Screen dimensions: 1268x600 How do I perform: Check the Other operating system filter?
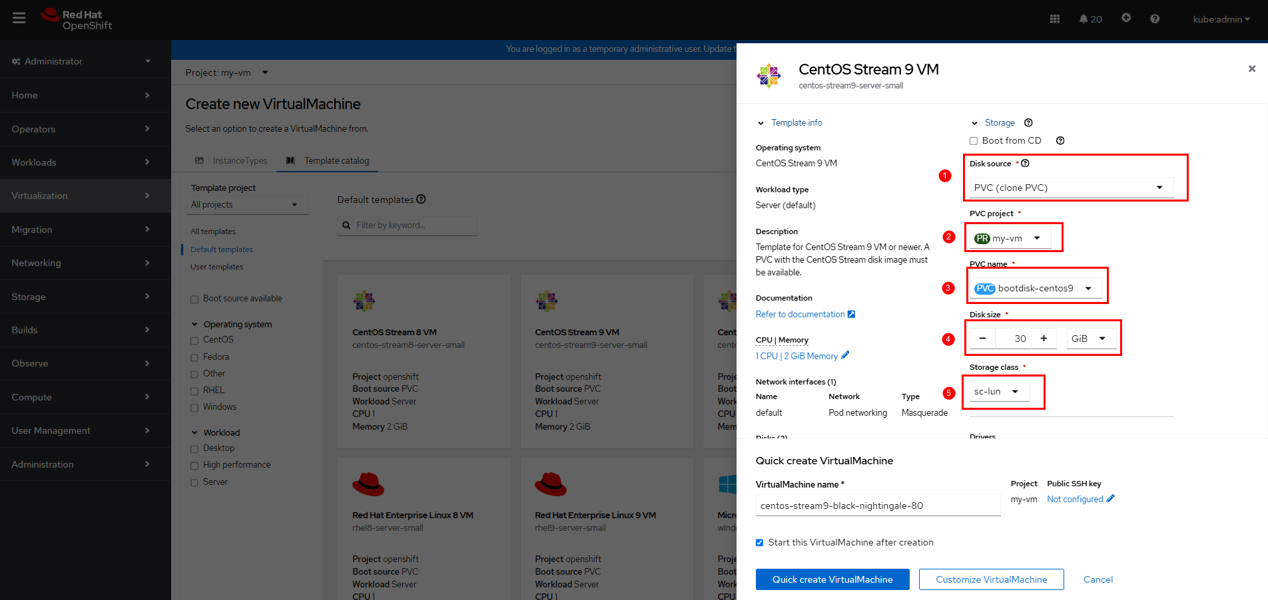point(194,375)
